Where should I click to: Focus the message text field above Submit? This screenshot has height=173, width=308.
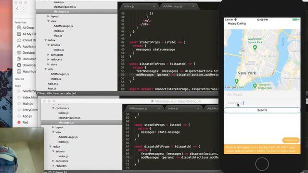pos(262,103)
